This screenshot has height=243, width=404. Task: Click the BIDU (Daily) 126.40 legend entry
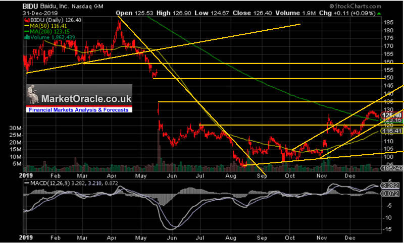coord(55,20)
